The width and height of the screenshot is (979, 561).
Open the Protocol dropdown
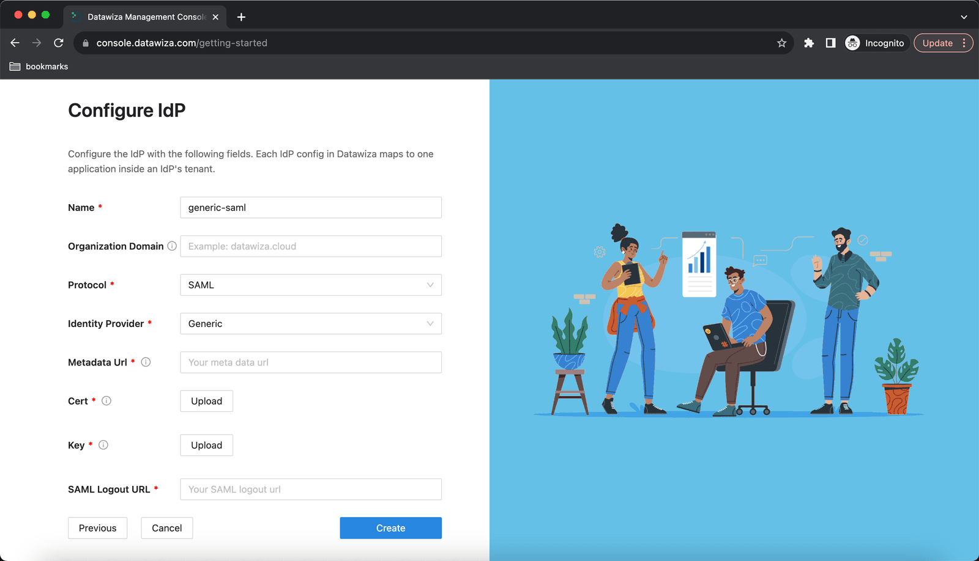[x=311, y=285]
